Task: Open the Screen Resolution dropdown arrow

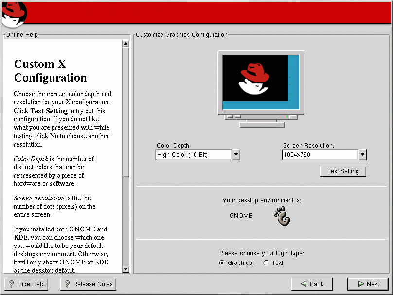Action: coord(362,155)
